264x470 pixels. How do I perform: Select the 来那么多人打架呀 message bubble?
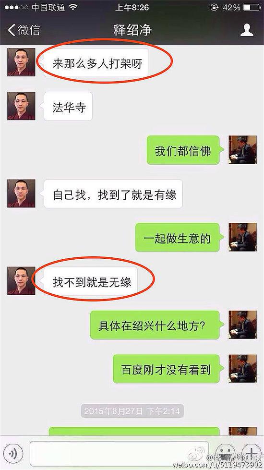click(96, 62)
